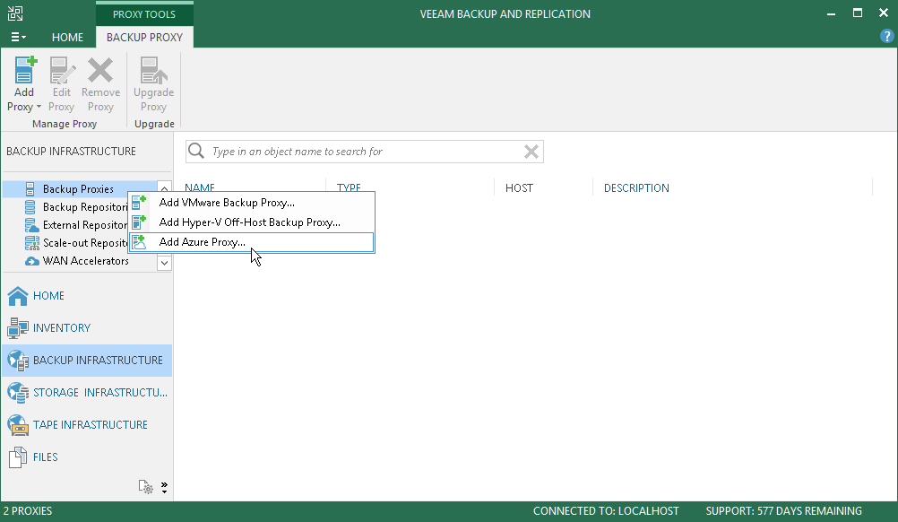Click the INVENTORY computers icon
The height and width of the screenshot is (522, 898).
pyautogui.click(x=18, y=328)
